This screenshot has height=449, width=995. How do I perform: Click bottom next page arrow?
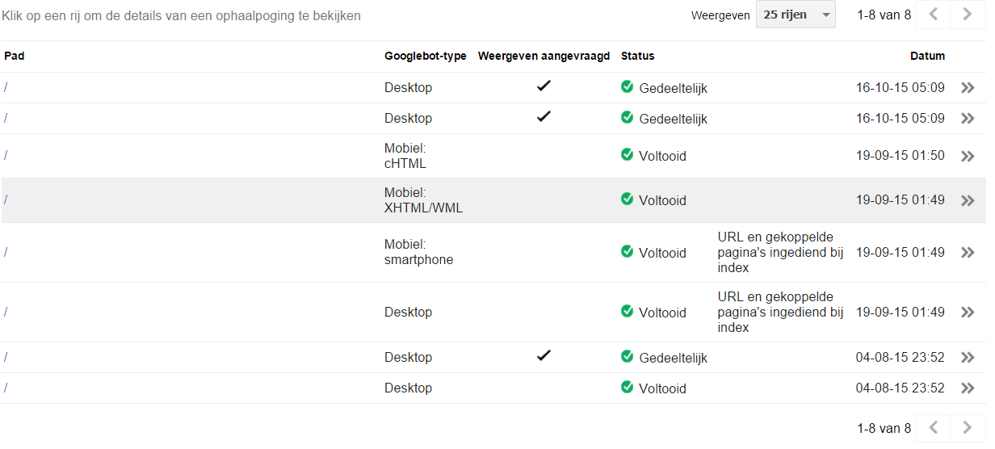(x=966, y=428)
